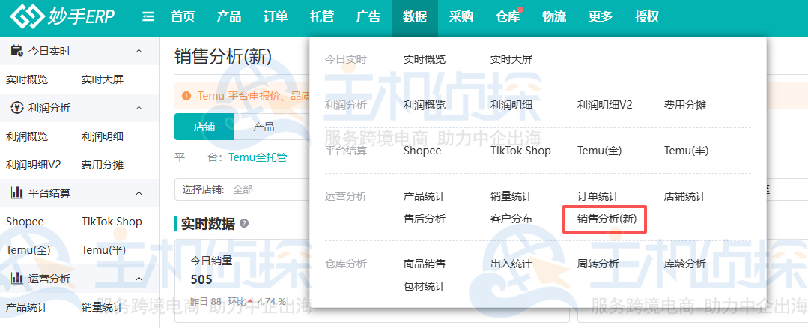This screenshot has width=808, height=328.
Task: Open 利润明细 in the sidebar
Action: pyautogui.click(x=103, y=136)
